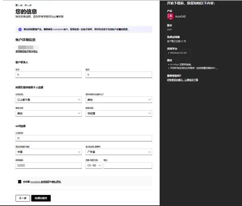Focus the first name input field
Image resolution: width=242 pixels, height=206 pixels.
pyautogui.click(x=48, y=74)
